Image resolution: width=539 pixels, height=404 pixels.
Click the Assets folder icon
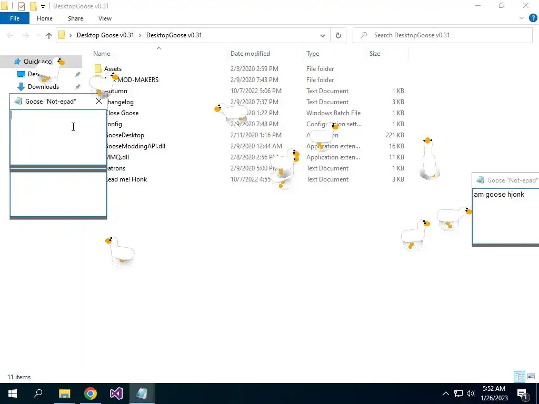pos(98,68)
